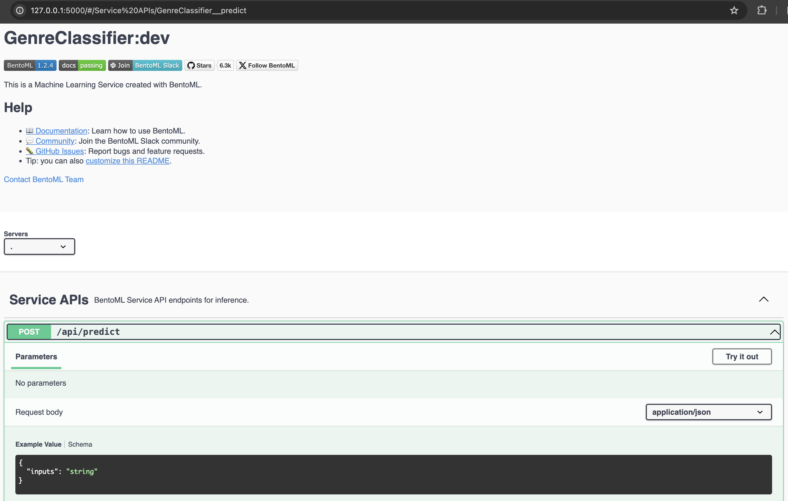The height and width of the screenshot is (501, 788).
Task: Collapse the /api/predict operation arrow
Action: coord(774,332)
